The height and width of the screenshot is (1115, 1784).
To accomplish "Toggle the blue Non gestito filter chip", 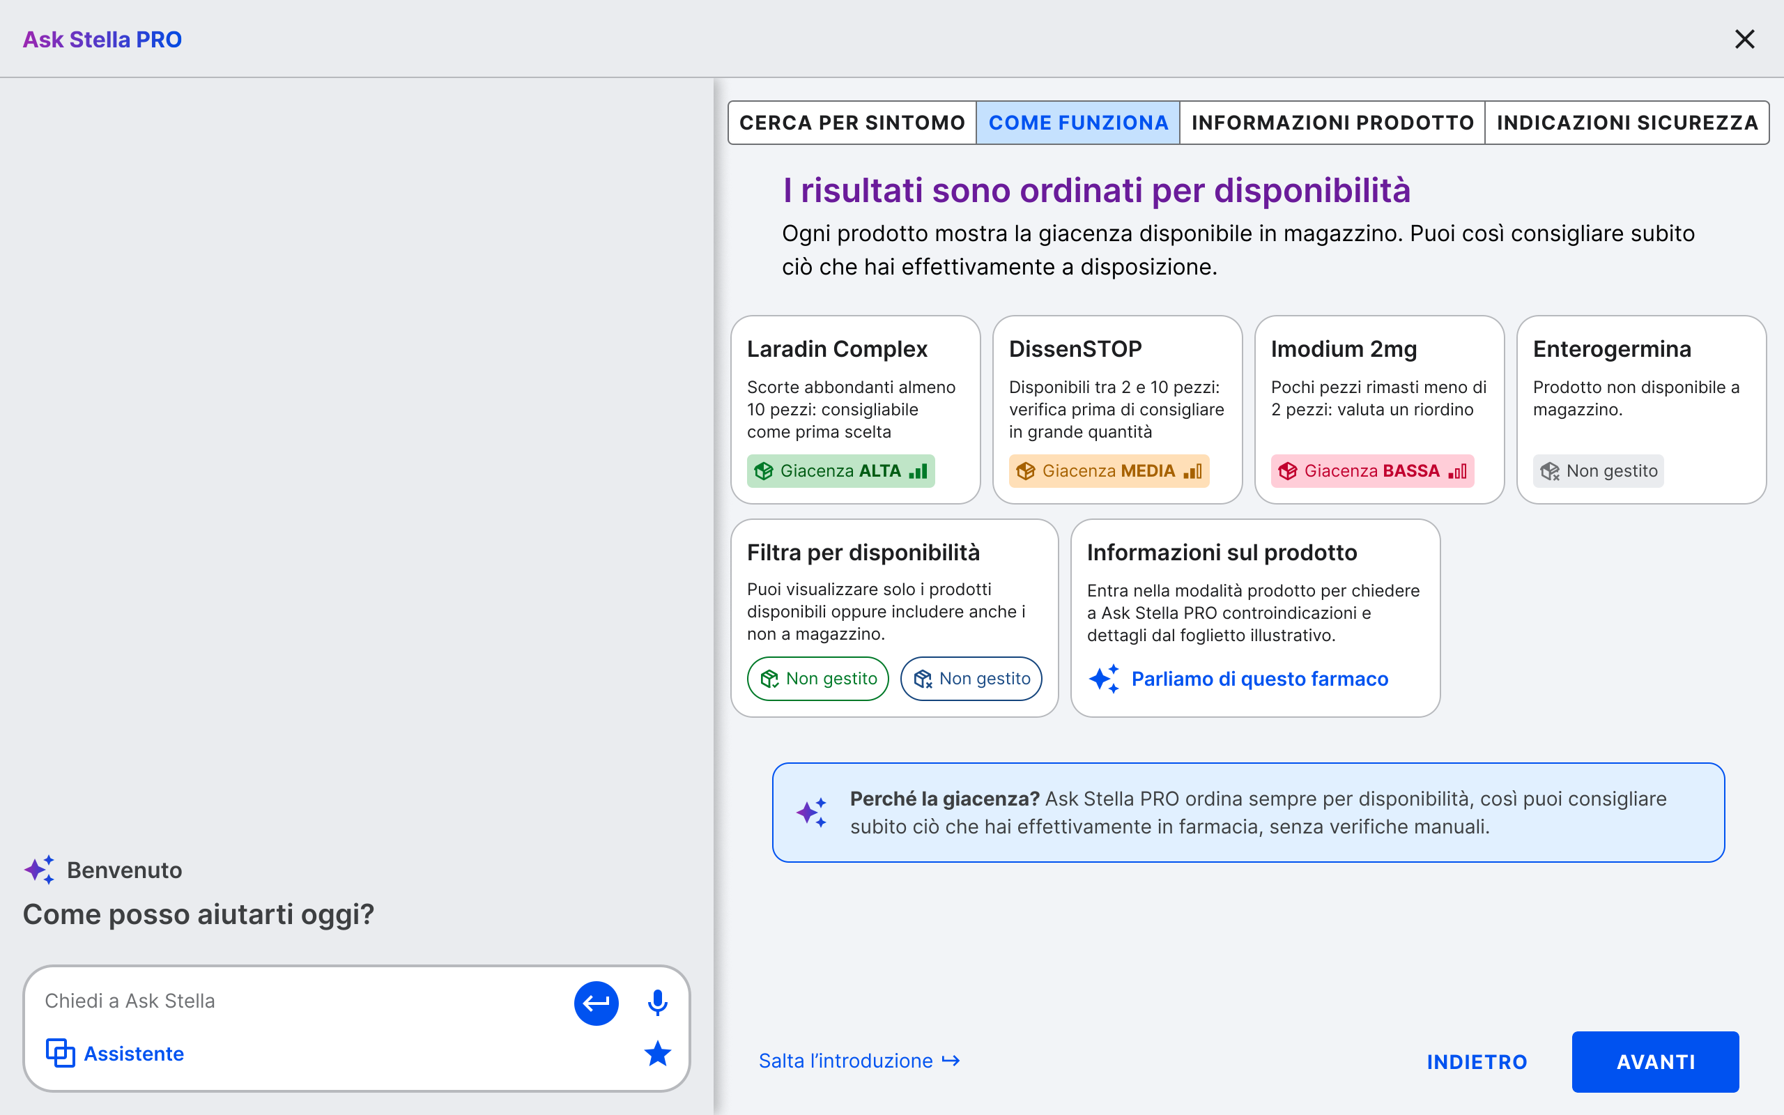I will (971, 679).
